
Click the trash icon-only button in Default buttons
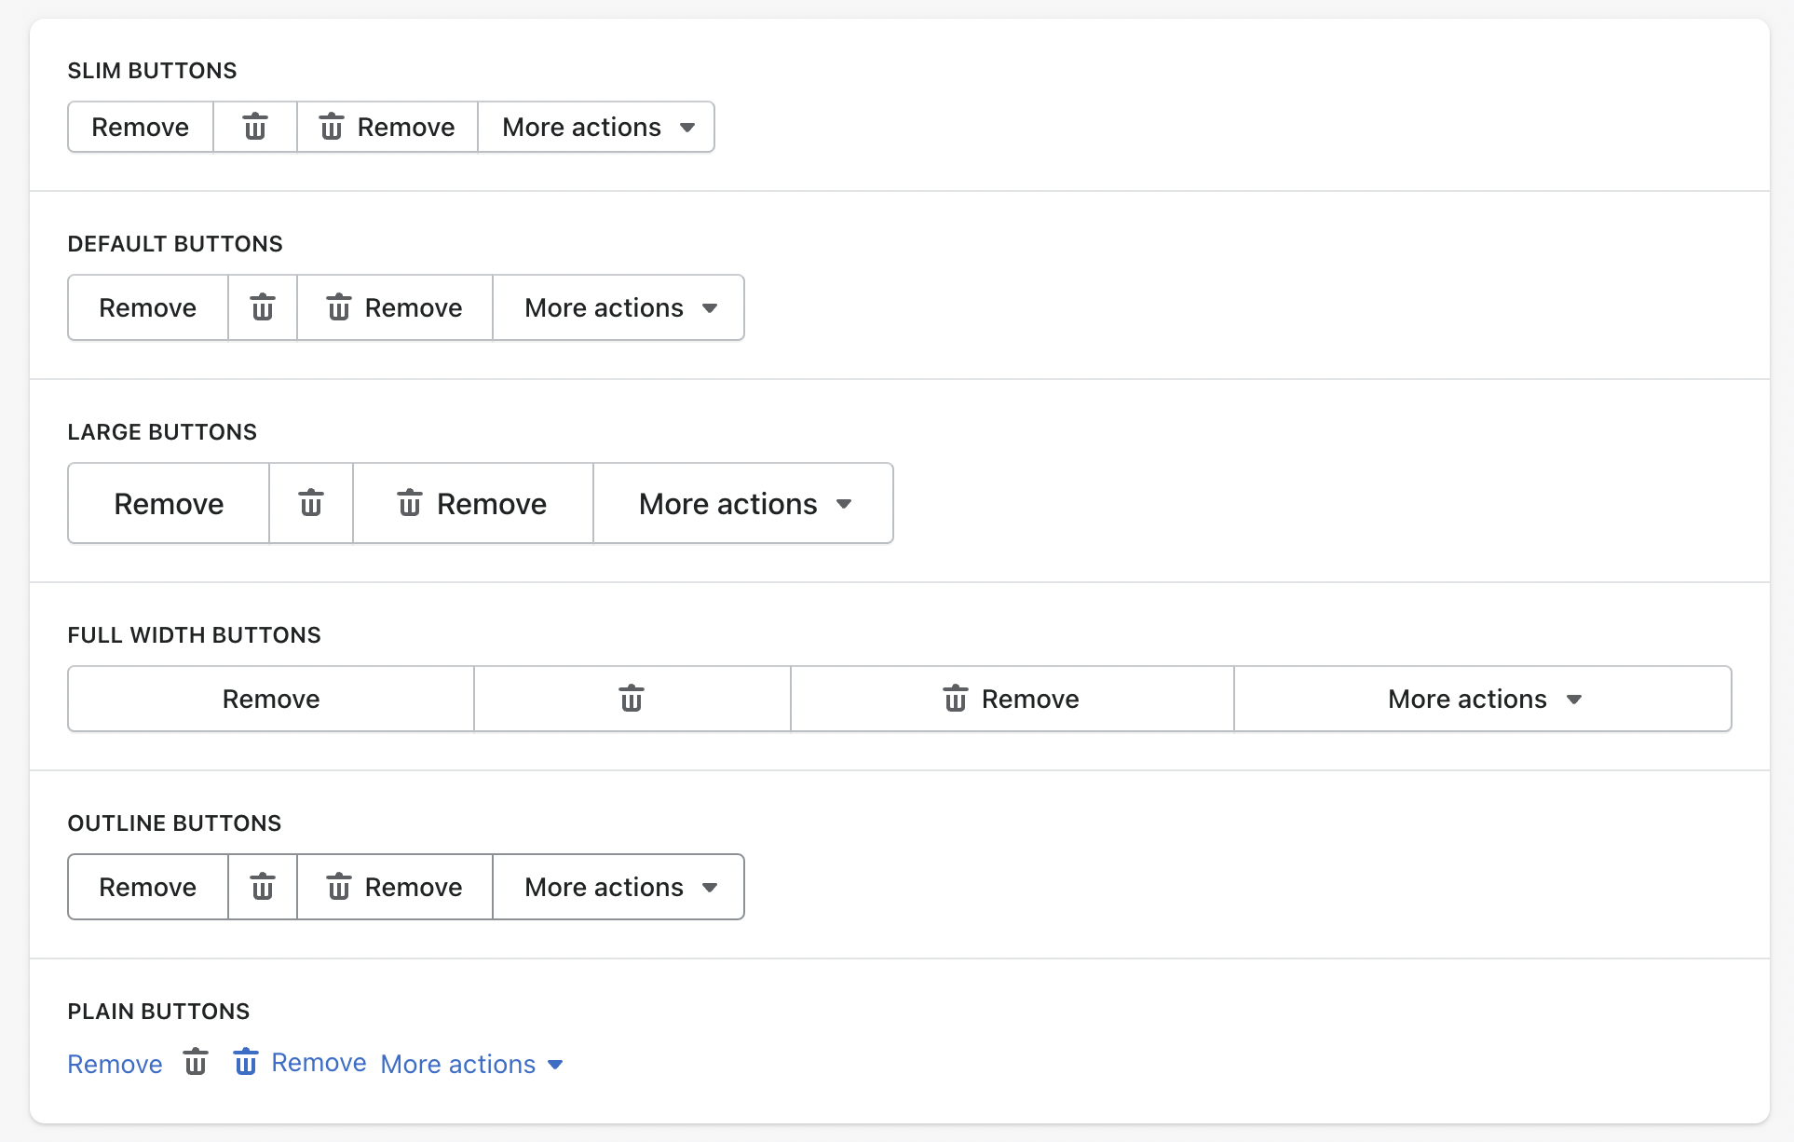(x=263, y=307)
